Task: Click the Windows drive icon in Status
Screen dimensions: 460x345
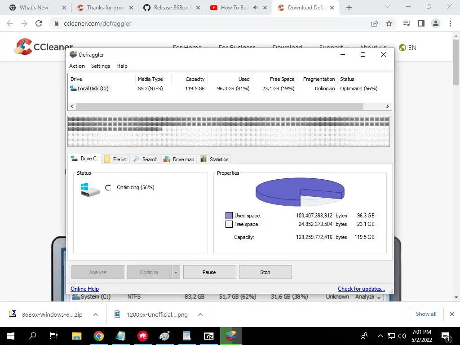Action: (90, 190)
